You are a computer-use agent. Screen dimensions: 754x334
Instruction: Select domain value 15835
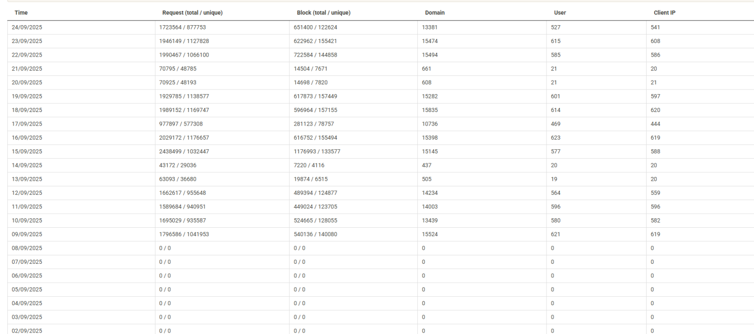coord(429,110)
